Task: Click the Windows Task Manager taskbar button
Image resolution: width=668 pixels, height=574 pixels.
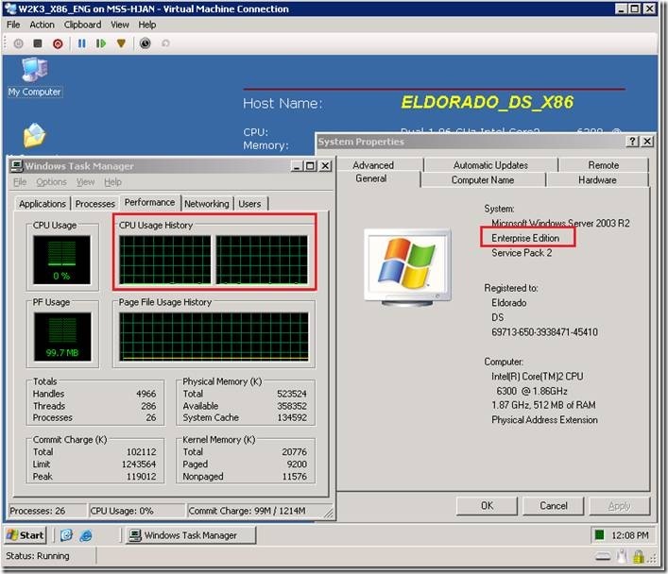Action: [191, 535]
